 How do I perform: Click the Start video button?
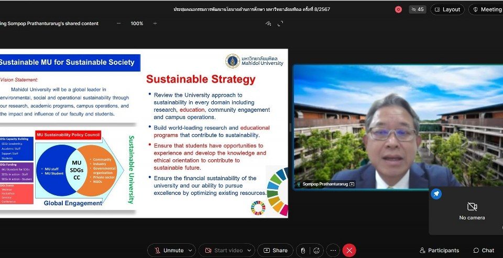[223, 250]
